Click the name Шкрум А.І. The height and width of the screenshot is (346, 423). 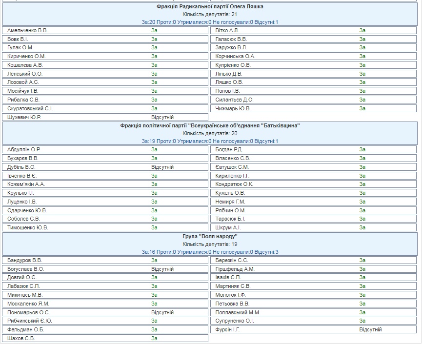click(228, 227)
